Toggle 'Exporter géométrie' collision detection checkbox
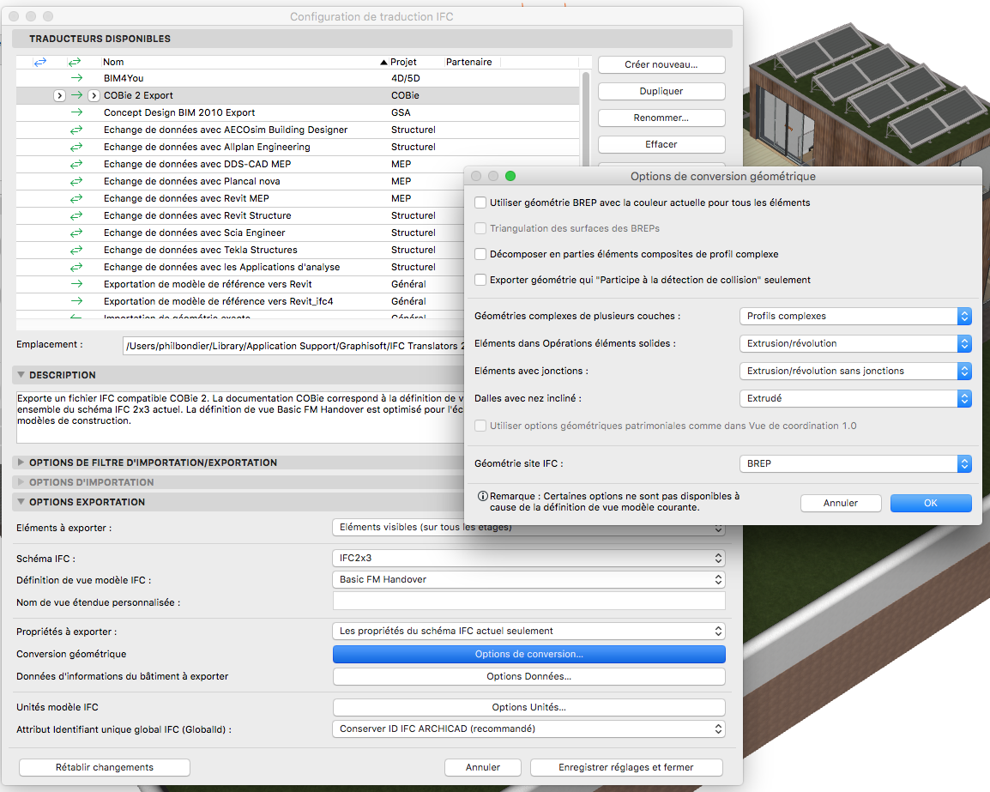 point(480,280)
